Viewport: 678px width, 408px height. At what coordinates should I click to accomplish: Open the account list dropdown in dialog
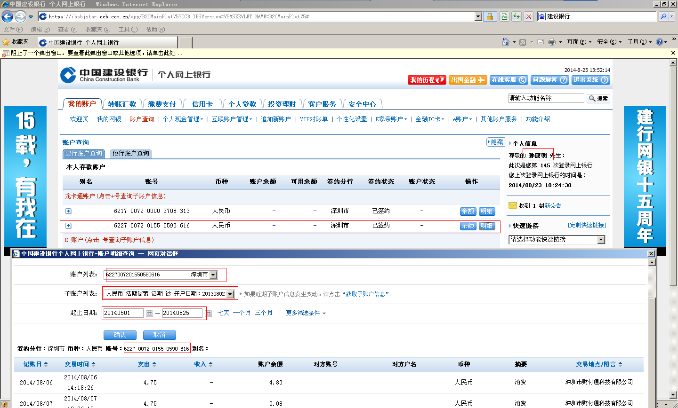213,275
